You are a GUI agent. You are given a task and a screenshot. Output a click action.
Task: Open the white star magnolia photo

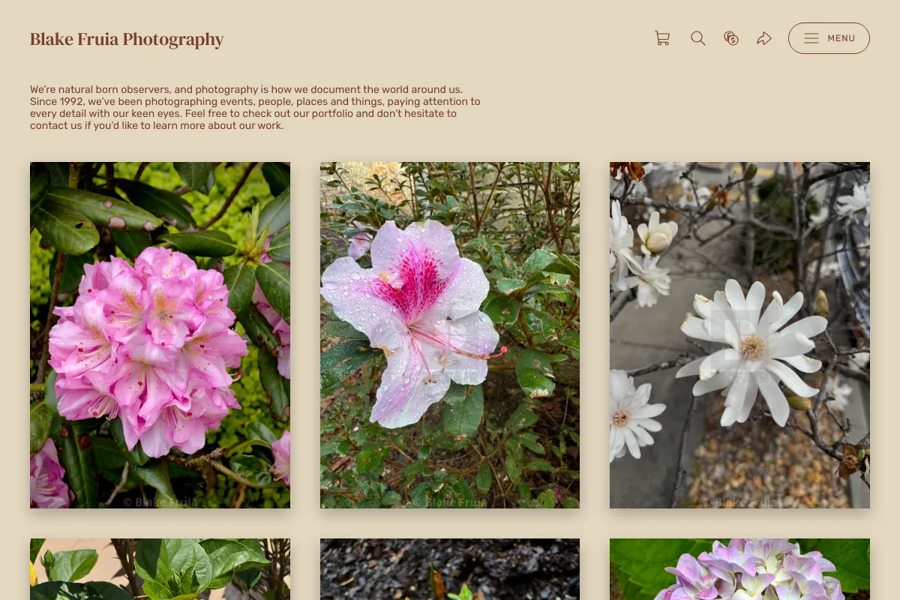tap(739, 335)
